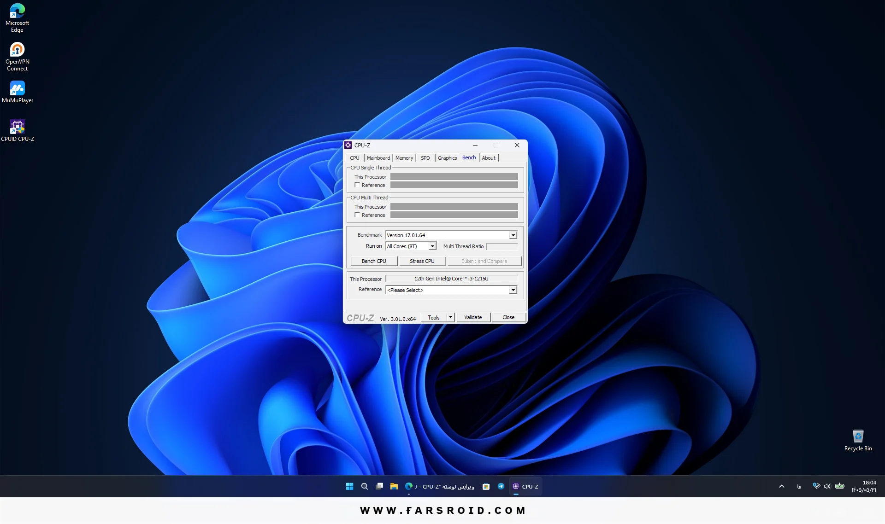
Task: Open the OpenVPN Connect desktop icon
Action: click(18, 56)
